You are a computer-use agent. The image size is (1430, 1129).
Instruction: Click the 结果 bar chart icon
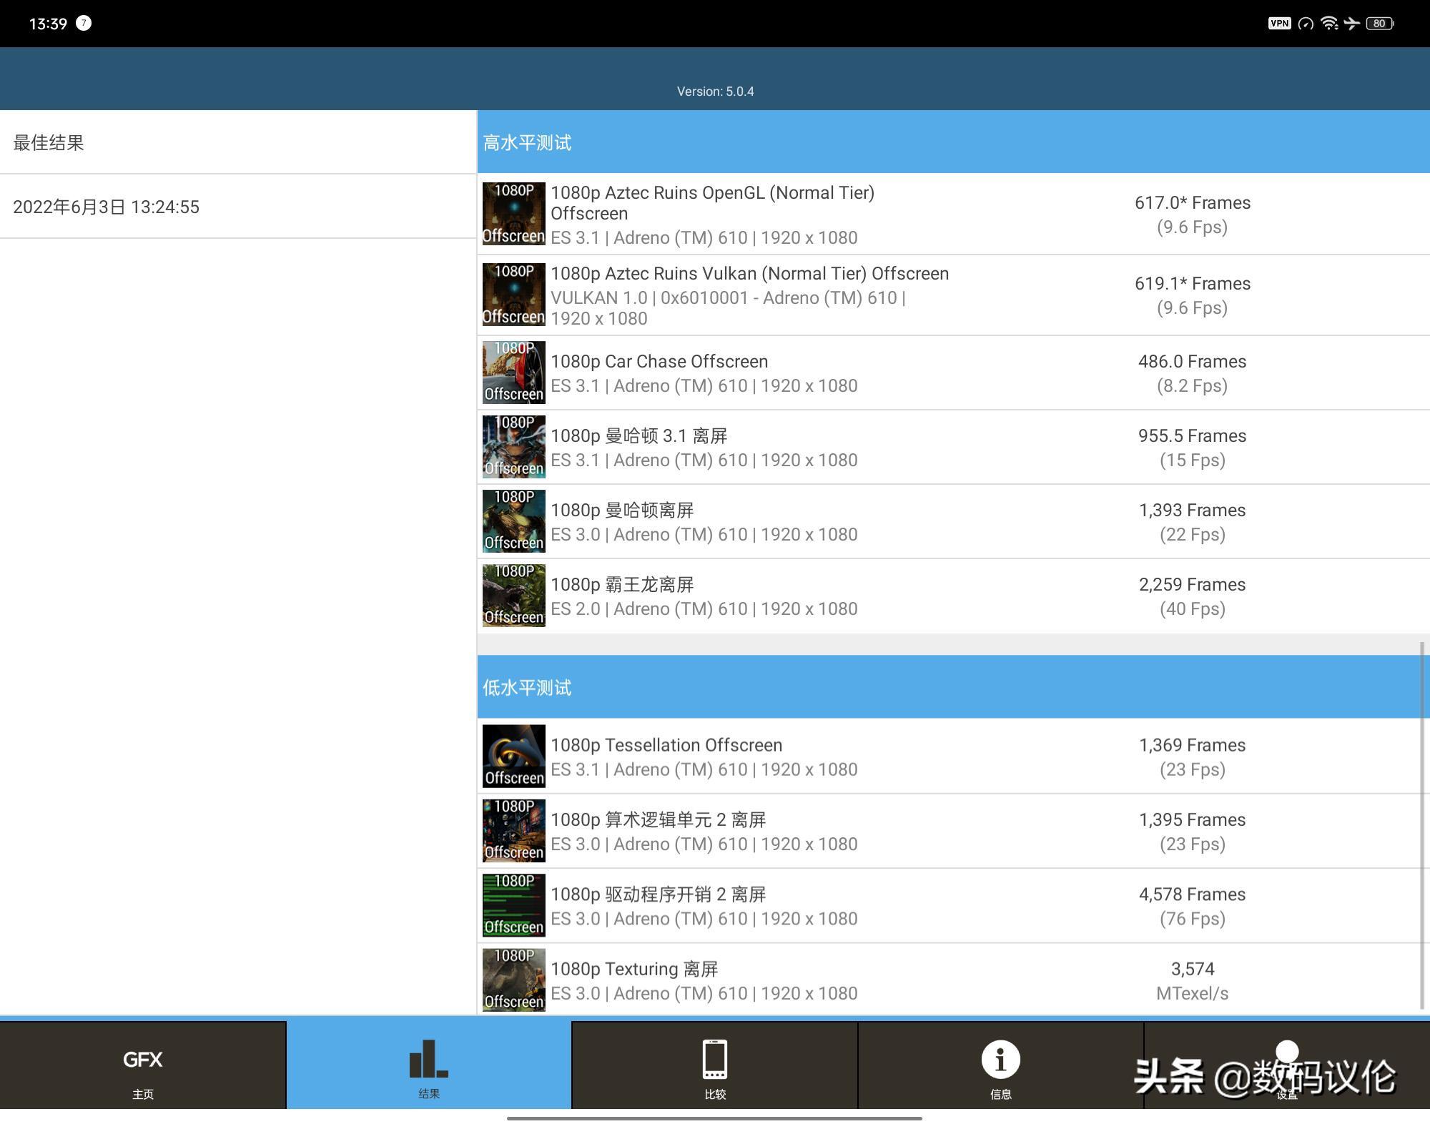(x=428, y=1060)
